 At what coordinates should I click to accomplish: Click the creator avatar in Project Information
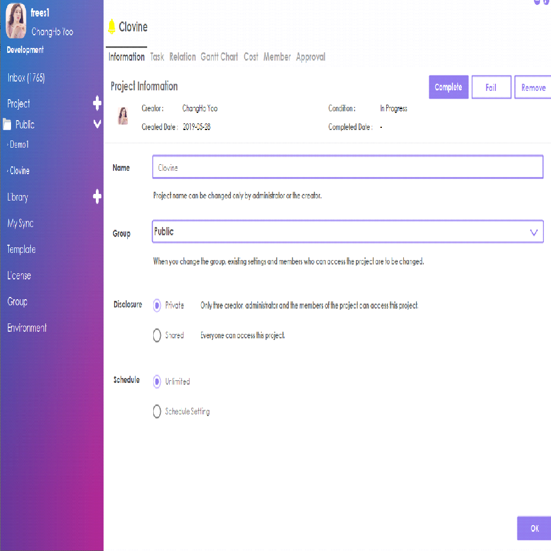coord(123,116)
